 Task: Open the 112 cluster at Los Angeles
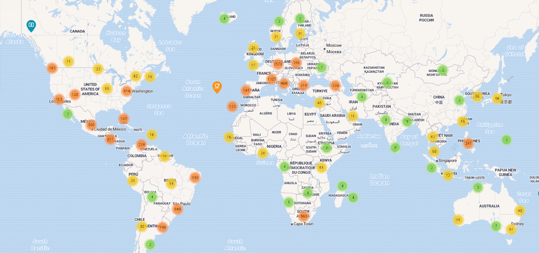tap(59, 100)
